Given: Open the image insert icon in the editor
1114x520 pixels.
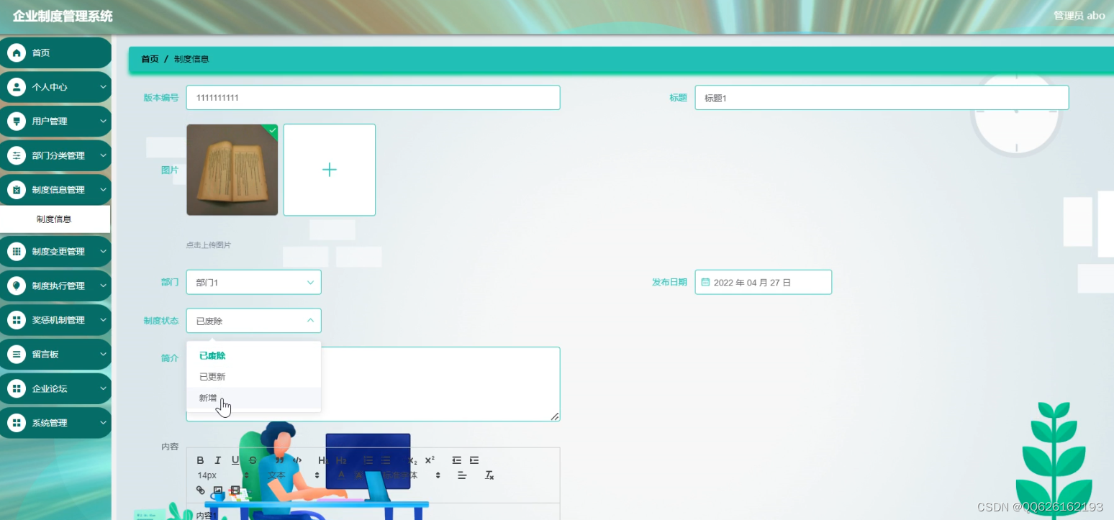Looking at the screenshot, I should point(217,490).
